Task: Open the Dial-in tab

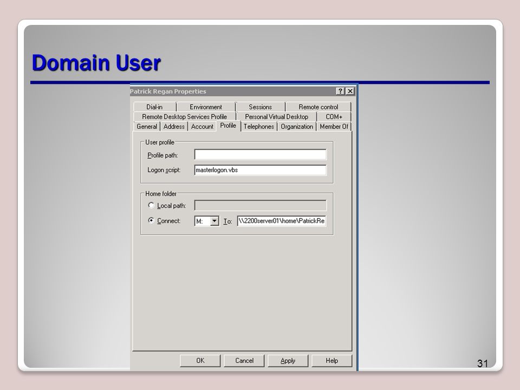Action: [154, 107]
